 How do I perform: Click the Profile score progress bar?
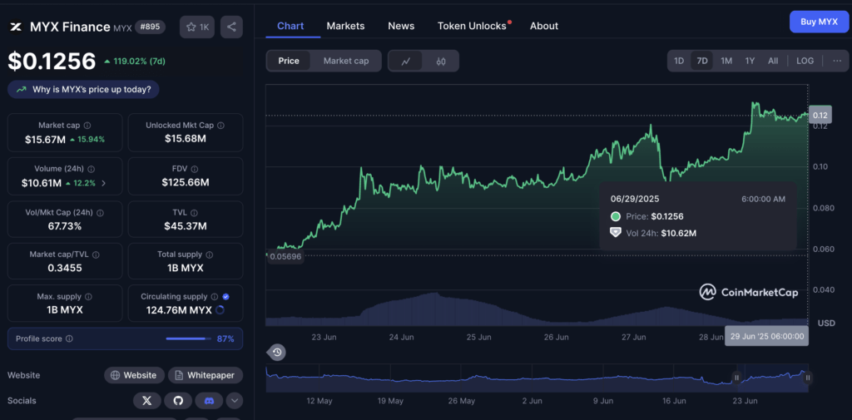pos(189,338)
